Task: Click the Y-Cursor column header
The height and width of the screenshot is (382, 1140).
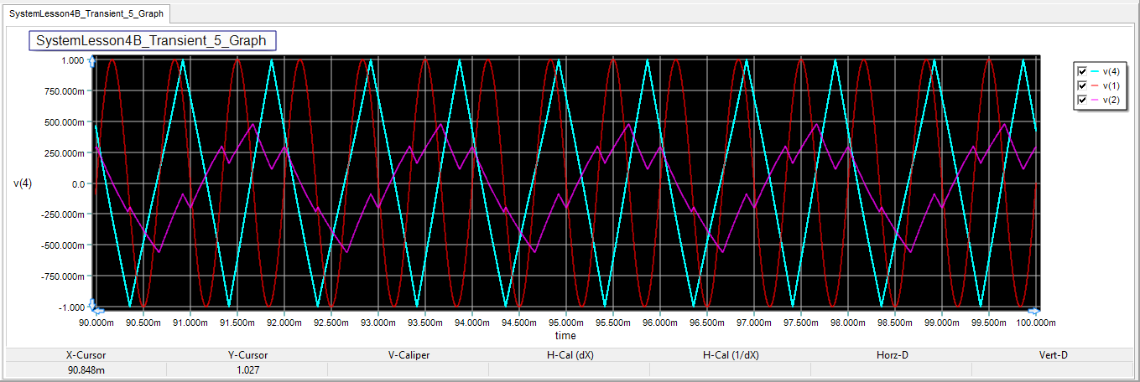Action: click(247, 355)
